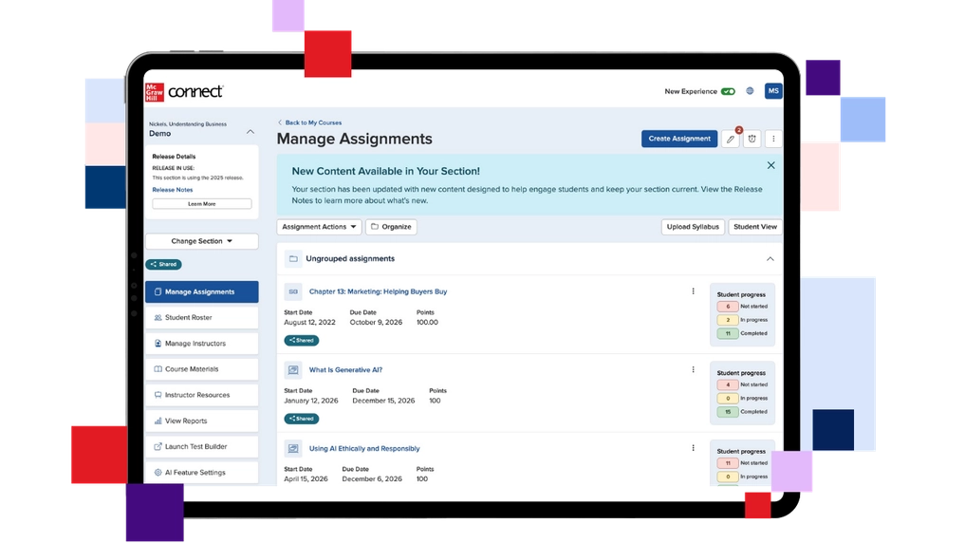Image resolution: width=965 pixels, height=543 pixels.
Task: Click the due date October 9, 2026
Action: (x=376, y=323)
